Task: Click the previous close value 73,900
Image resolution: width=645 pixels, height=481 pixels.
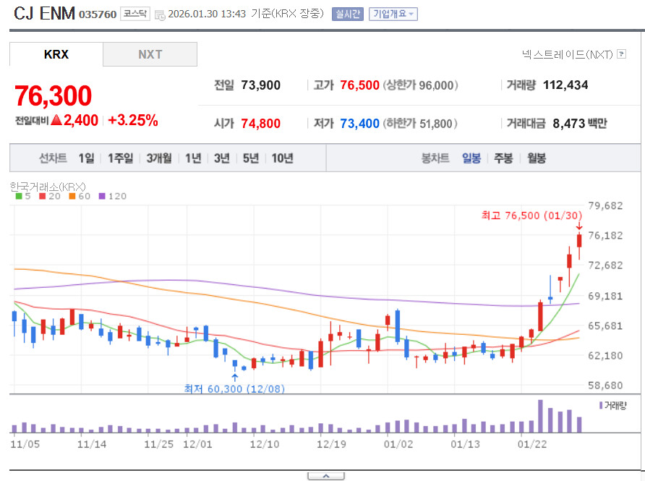Action: (261, 85)
